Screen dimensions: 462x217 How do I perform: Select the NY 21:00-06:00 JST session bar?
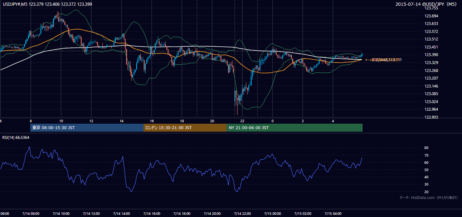tap(295, 128)
